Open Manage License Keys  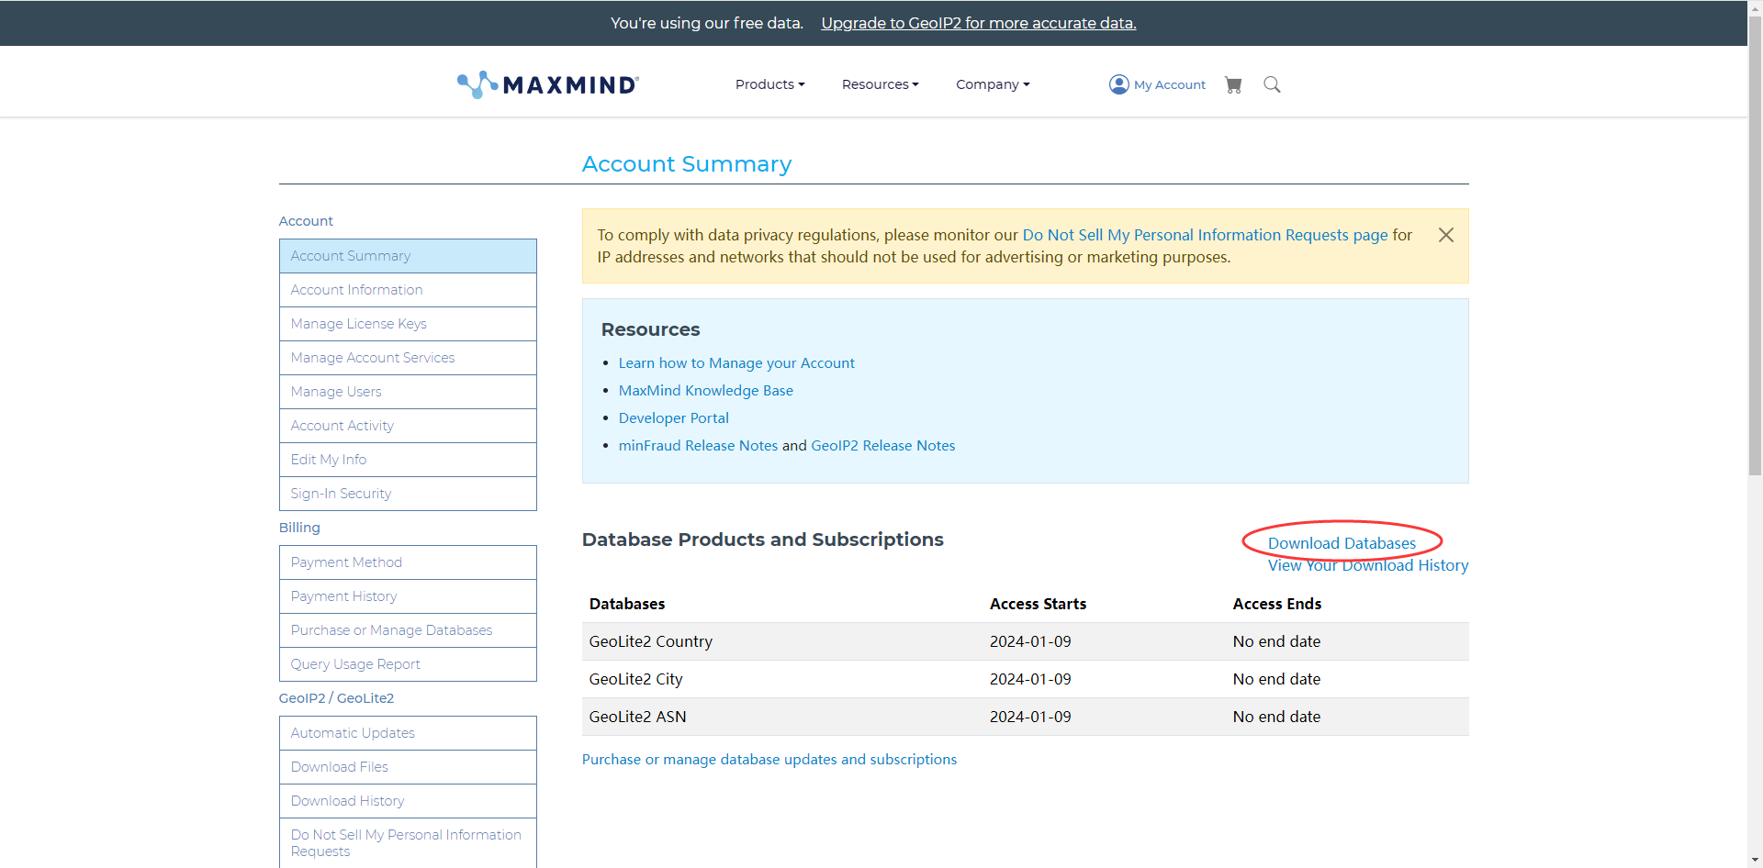(408, 324)
